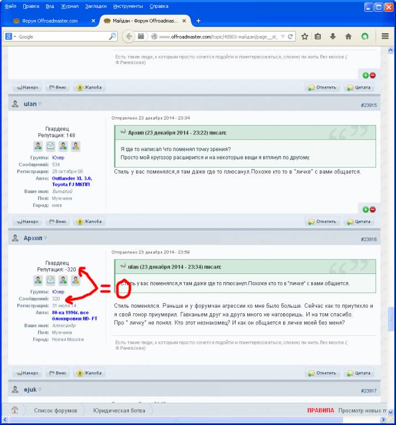Reload the page with the refresh icon
The height and width of the screenshot is (425, 396).
[x=291, y=37]
